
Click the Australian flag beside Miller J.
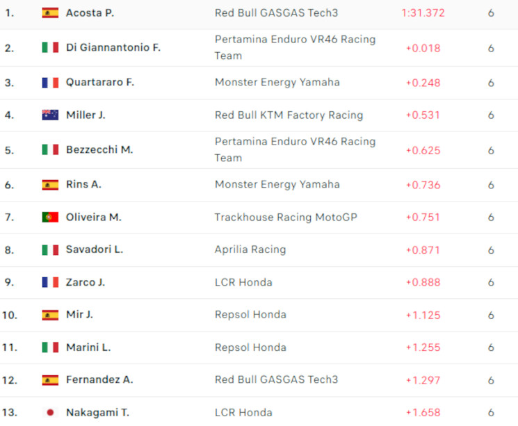[x=50, y=115]
